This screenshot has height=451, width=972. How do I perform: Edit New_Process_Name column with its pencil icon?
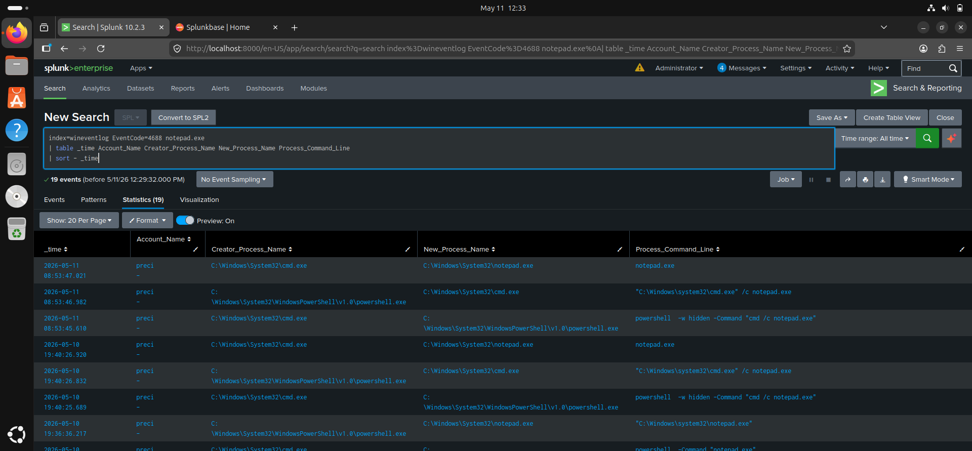coord(620,250)
